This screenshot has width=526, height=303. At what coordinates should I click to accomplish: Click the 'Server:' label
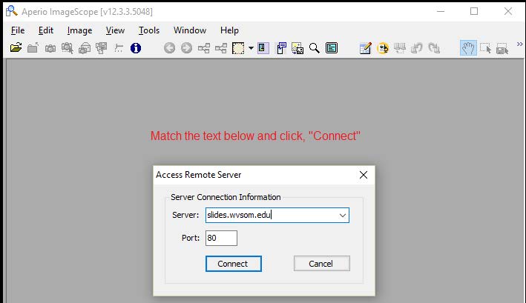click(185, 215)
